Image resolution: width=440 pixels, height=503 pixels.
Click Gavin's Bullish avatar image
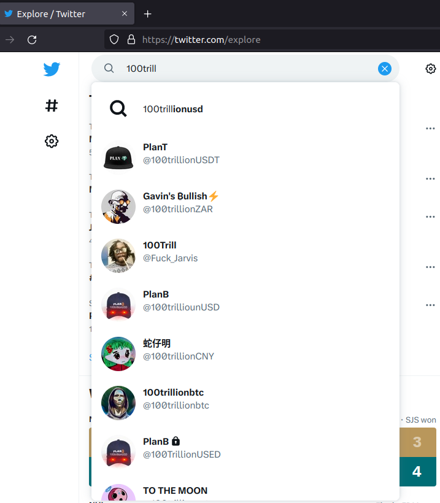pos(118,207)
